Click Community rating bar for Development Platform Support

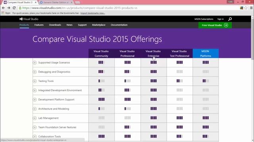(x=102, y=99)
